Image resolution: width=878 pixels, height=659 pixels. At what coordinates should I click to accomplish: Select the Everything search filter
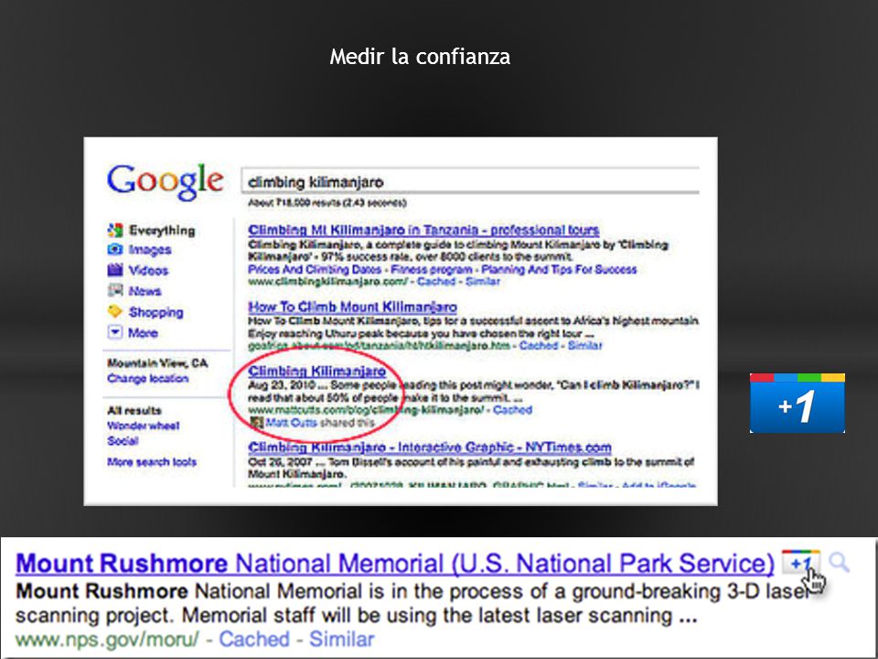163,231
